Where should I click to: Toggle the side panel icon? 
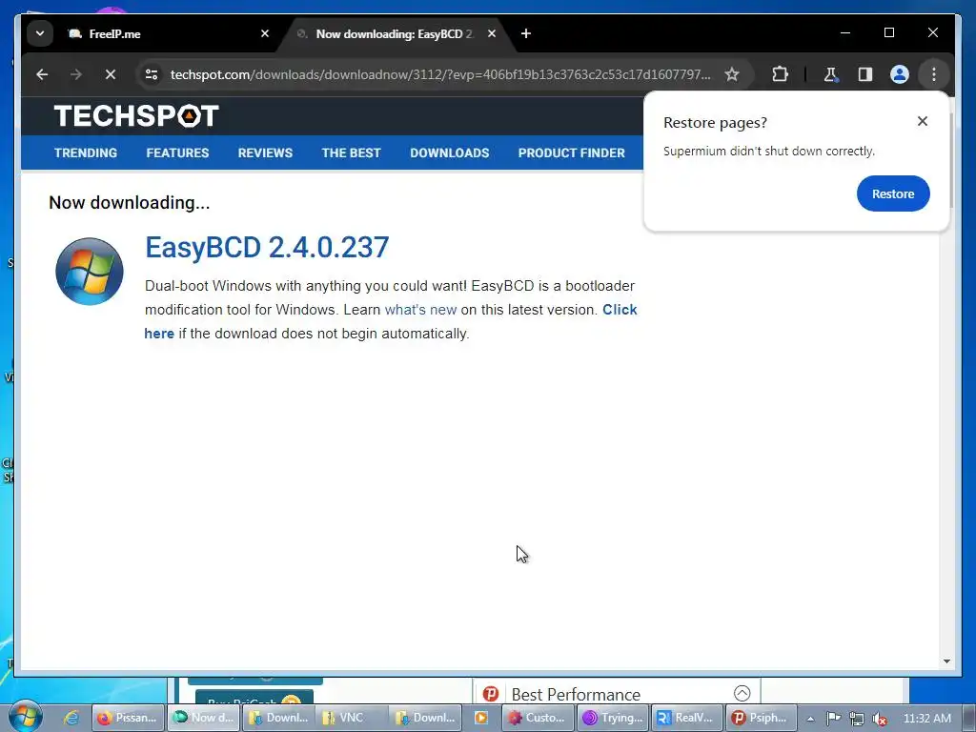point(864,74)
